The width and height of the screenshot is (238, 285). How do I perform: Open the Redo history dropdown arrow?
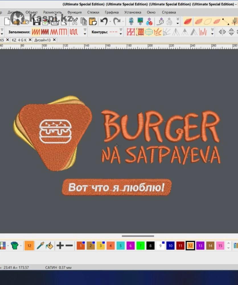123,22
